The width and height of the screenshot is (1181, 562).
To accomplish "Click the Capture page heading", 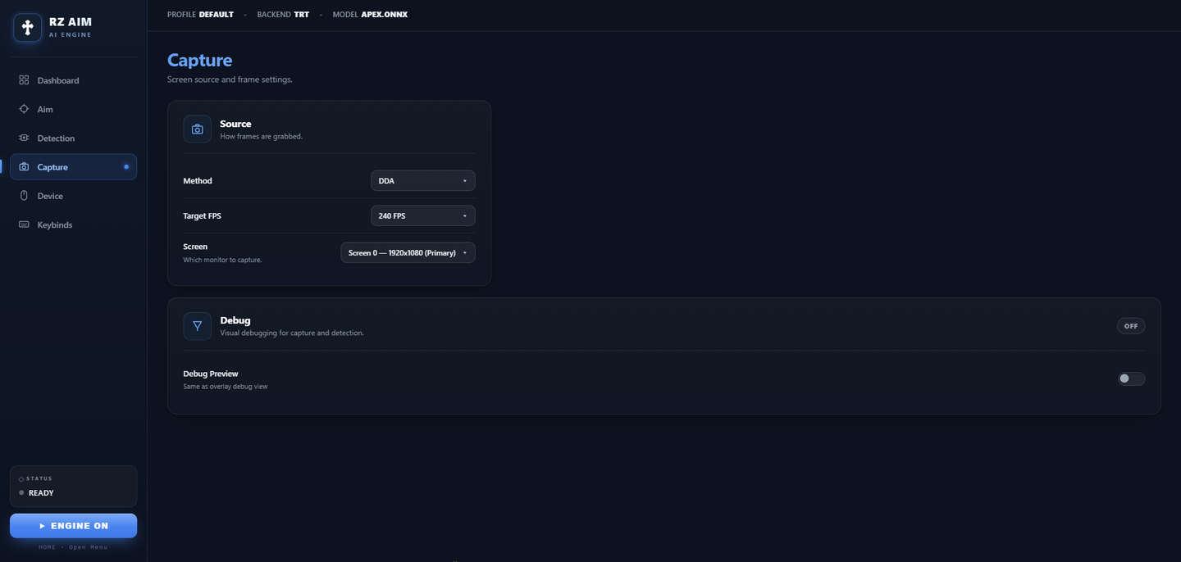I will [199, 60].
